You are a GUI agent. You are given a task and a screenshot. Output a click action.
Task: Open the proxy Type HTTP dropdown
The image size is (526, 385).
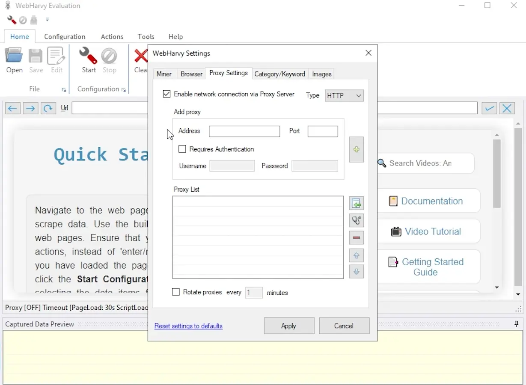point(344,95)
